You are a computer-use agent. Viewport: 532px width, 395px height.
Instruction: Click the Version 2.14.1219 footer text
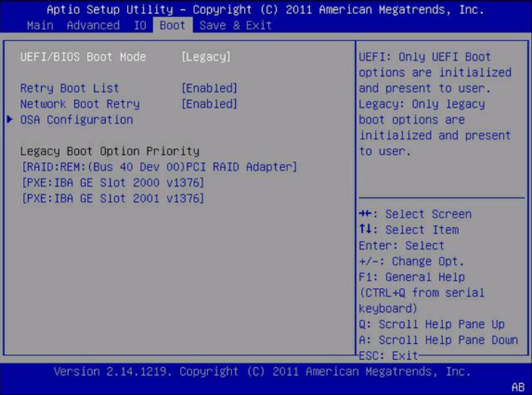coord(262,372)
